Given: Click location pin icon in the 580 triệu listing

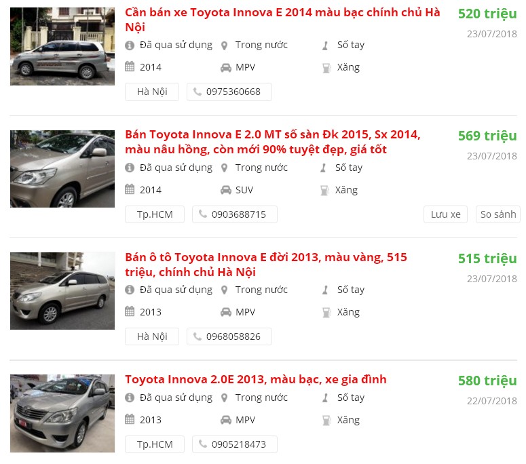Looking at the screenshot, I should point(225,398).
